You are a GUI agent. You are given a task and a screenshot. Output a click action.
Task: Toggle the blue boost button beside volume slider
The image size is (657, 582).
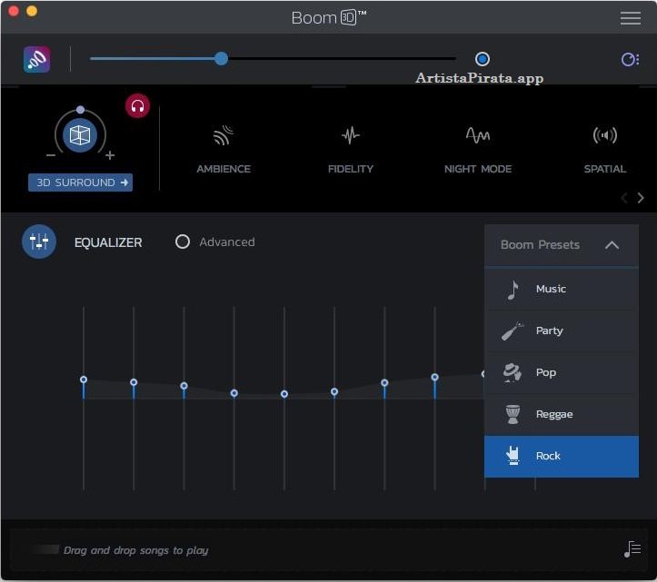tap(483, 59)
